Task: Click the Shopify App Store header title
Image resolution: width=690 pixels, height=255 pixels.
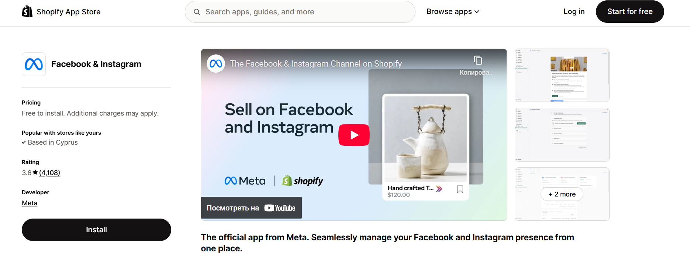Action: [68, 11]
